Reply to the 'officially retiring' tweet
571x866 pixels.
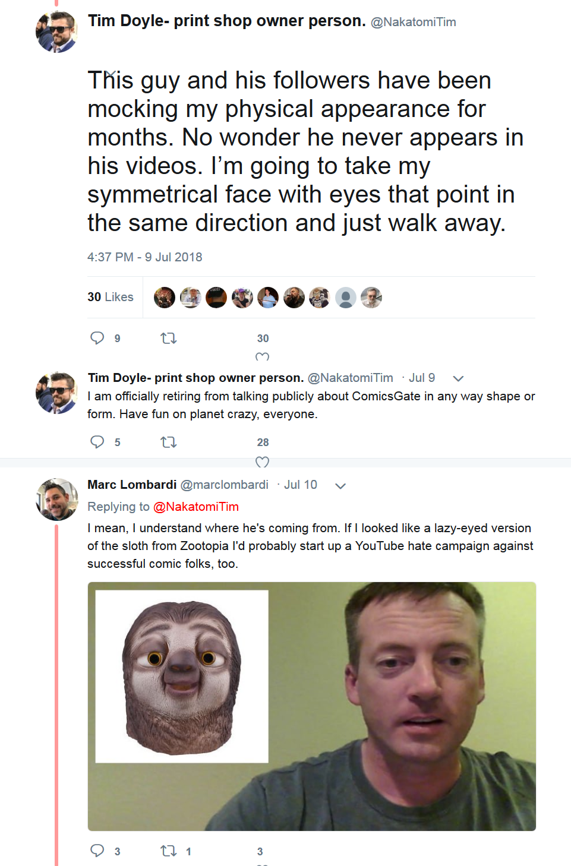(97, 442)
